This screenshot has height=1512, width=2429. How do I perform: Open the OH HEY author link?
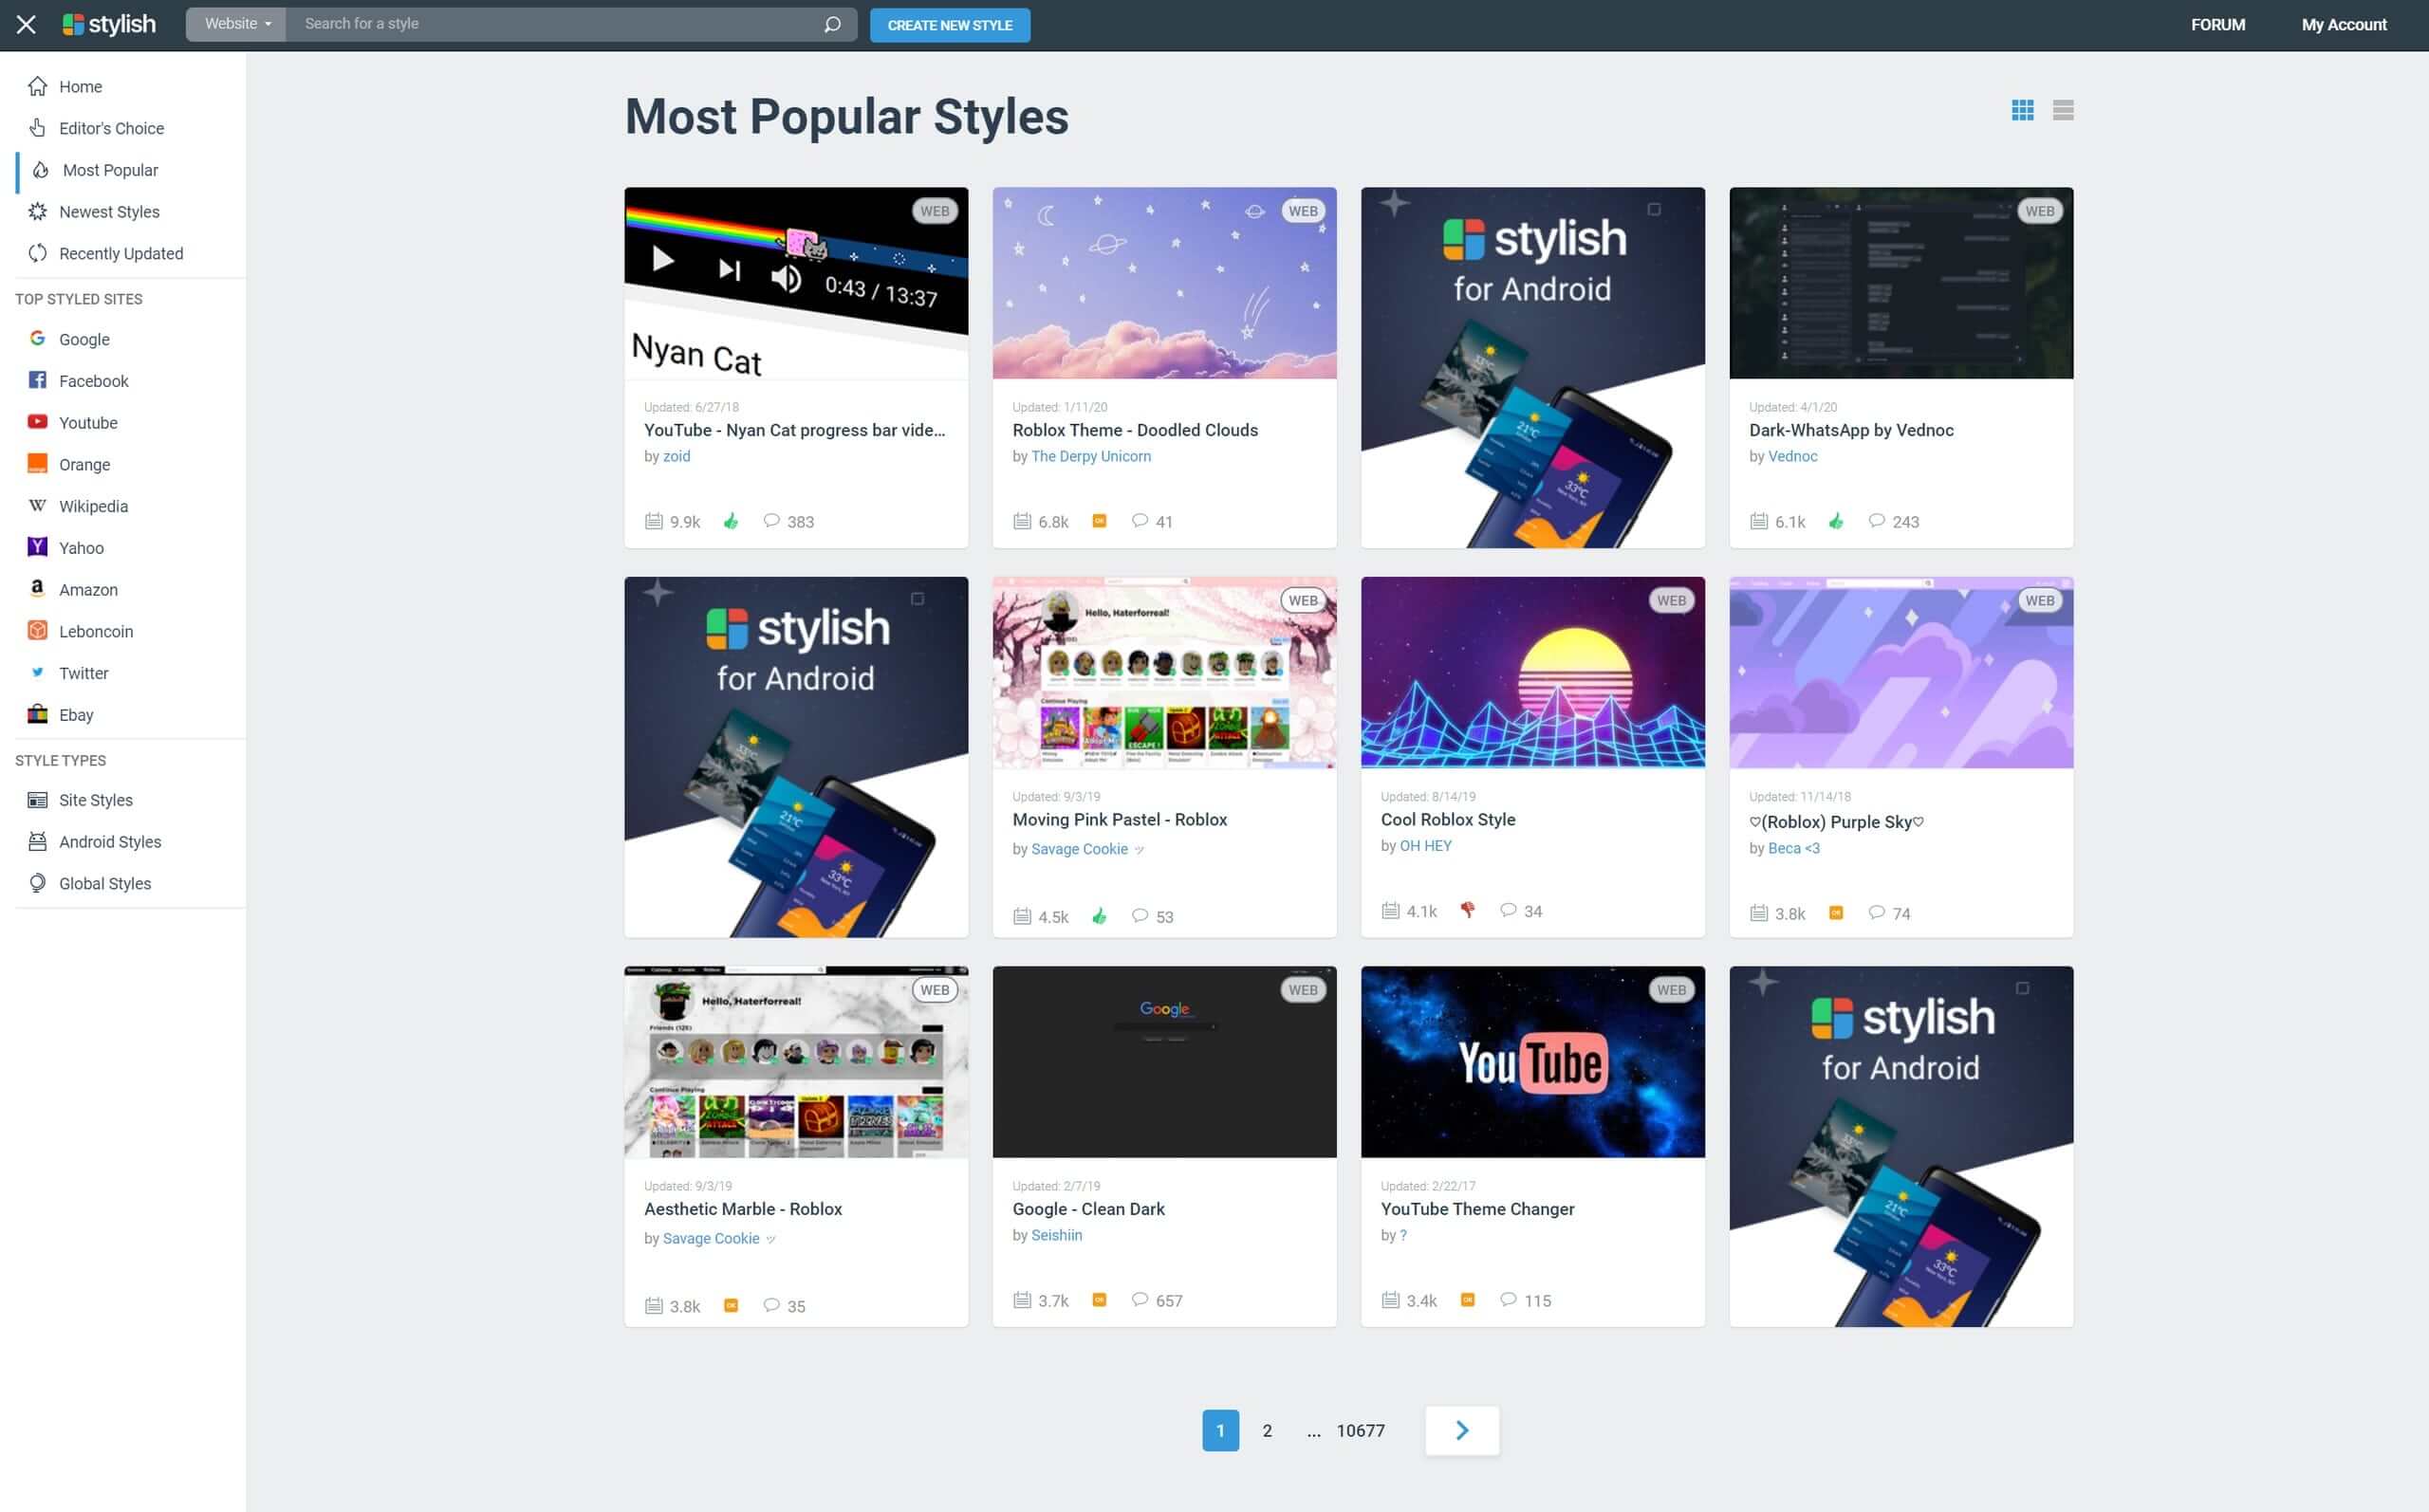point(1425,845)
